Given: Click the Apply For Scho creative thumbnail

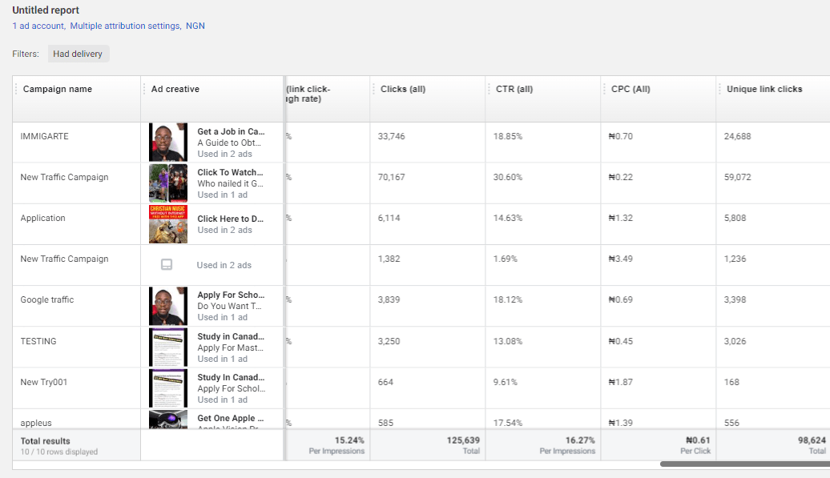Looking at the screenshot, I should [x=167, y=305].
